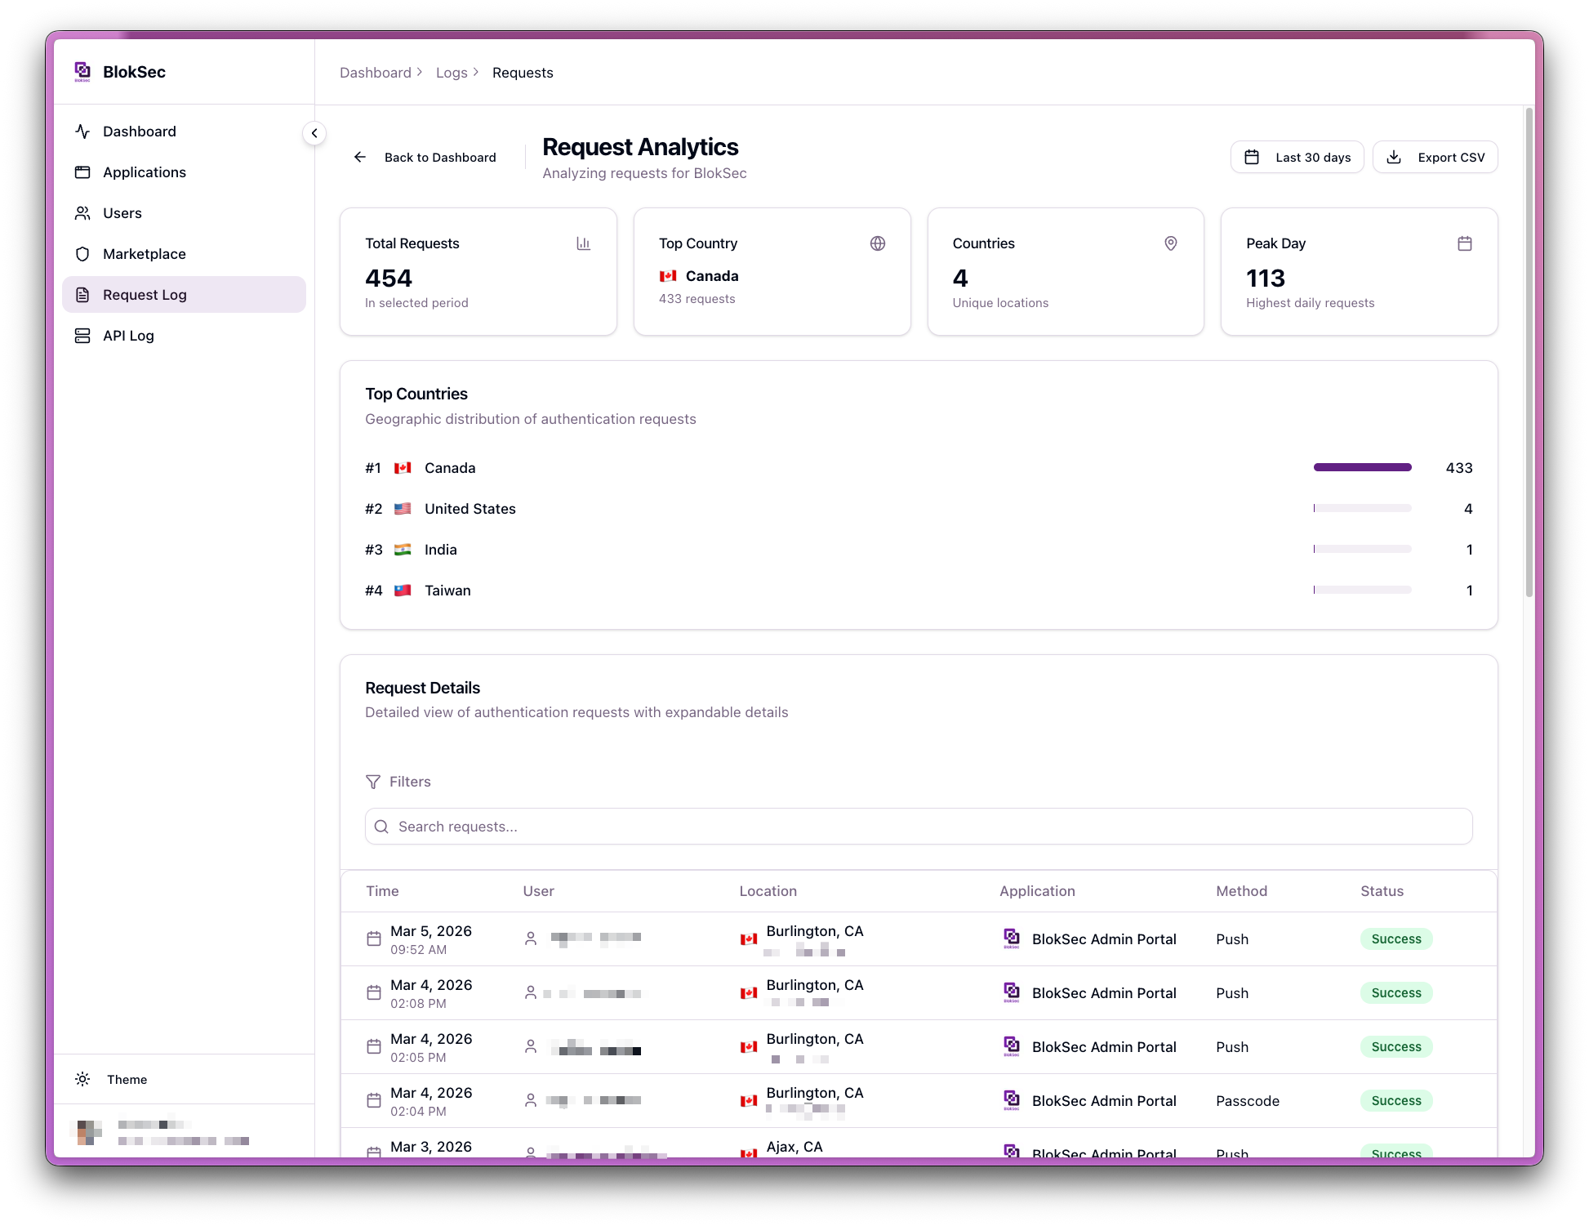Select the Marketplace shield icon
The width and height of the screenshot is (1589, 1226).
tap(82, 254)
